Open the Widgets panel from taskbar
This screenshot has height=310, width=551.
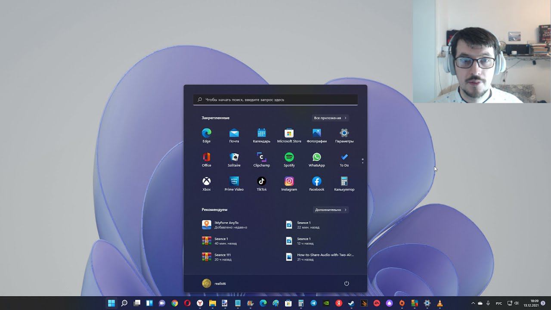149,303
